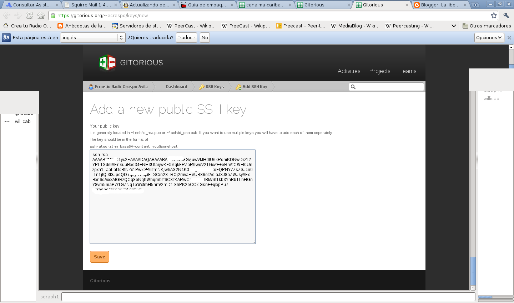Bookmark page with star icon
Viewport: 514px width, 303px height.
494,15
